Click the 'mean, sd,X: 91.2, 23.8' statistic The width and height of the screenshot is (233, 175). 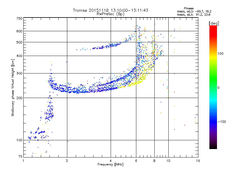tap(194, 15)
